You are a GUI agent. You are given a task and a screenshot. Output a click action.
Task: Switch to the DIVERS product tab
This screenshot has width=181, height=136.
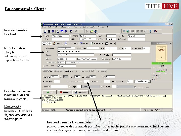point(110,44)
